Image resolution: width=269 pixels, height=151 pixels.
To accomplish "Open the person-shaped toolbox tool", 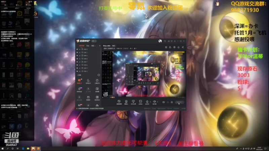I will click(88, 81).
